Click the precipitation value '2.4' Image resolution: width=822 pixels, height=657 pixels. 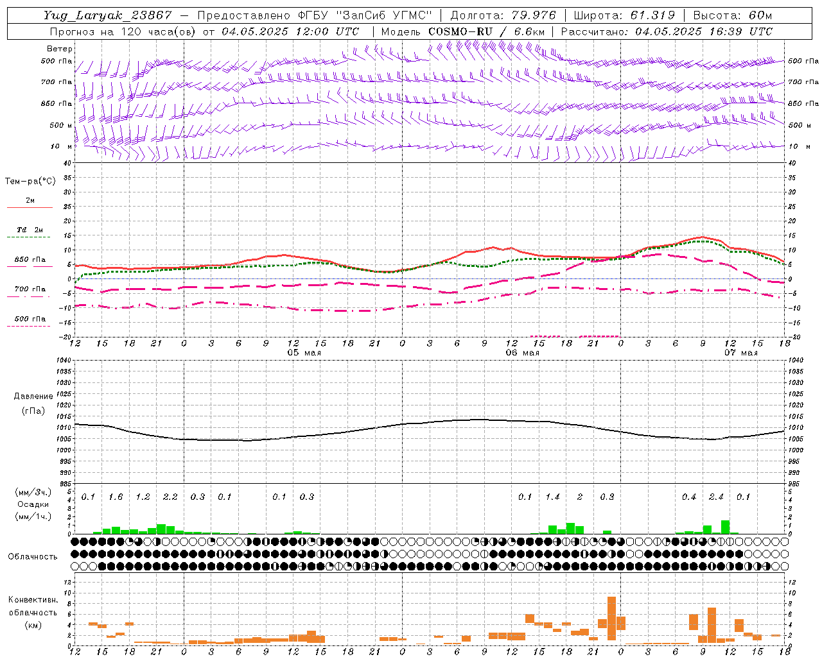pos(716,497)
